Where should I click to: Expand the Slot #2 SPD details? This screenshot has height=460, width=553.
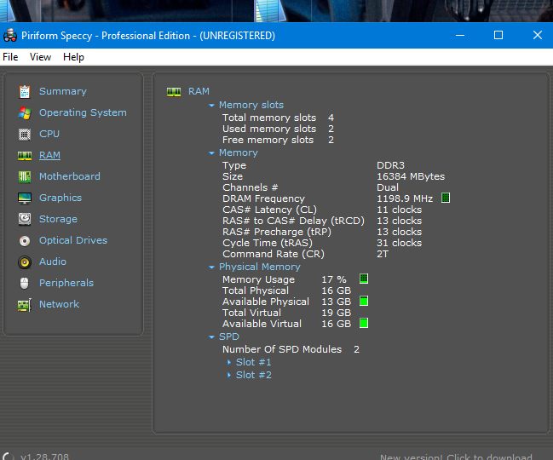click(x=229, y=375)
